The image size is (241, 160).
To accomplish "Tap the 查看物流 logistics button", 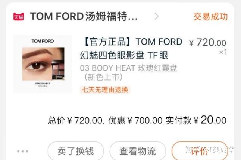I will (x=138, y=151).
